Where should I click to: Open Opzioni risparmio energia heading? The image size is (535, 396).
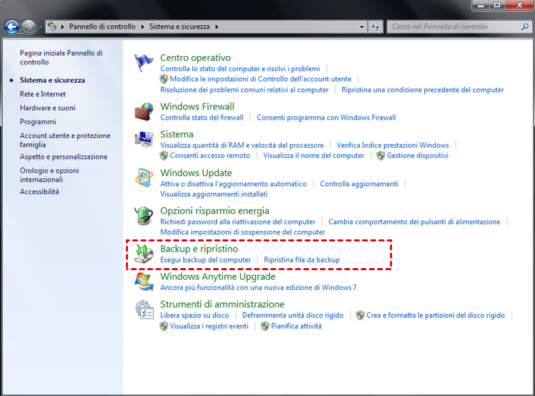point(215,211)
